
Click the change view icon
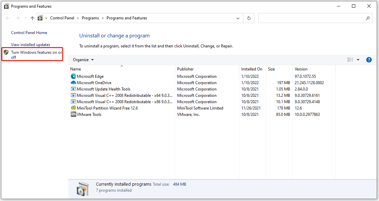point(350,60)
